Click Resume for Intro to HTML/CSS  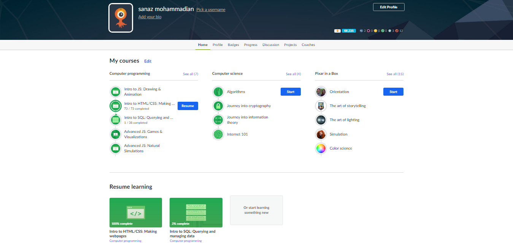[188, 106]
